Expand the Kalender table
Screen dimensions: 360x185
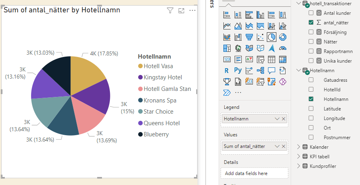tap(299, 147)
